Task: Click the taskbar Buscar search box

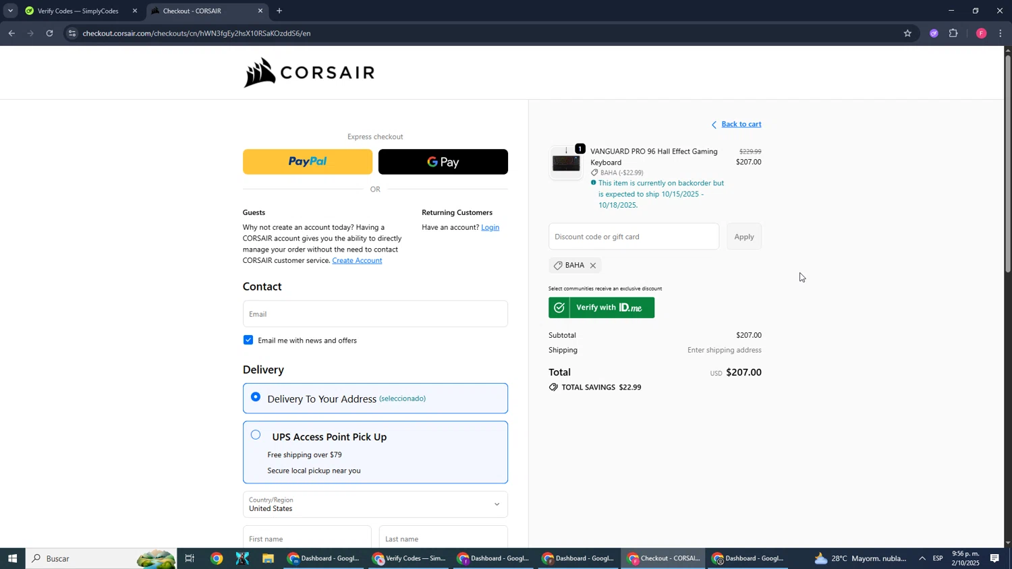Action: (x=101, y=558)
